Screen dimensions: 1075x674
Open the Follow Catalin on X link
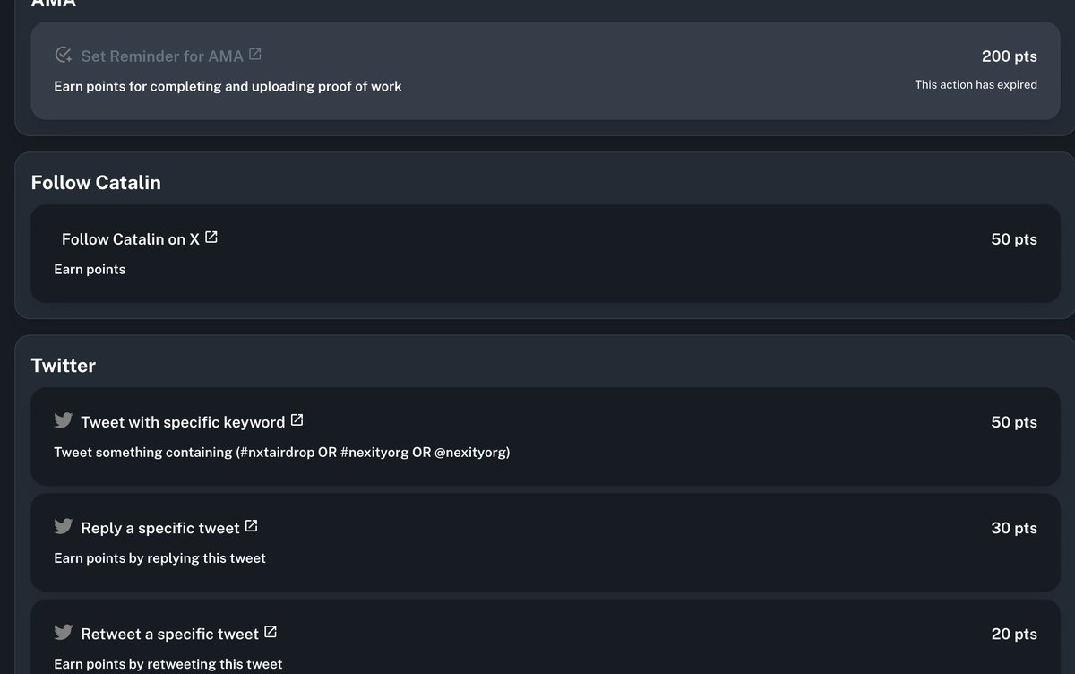(131, 239)
